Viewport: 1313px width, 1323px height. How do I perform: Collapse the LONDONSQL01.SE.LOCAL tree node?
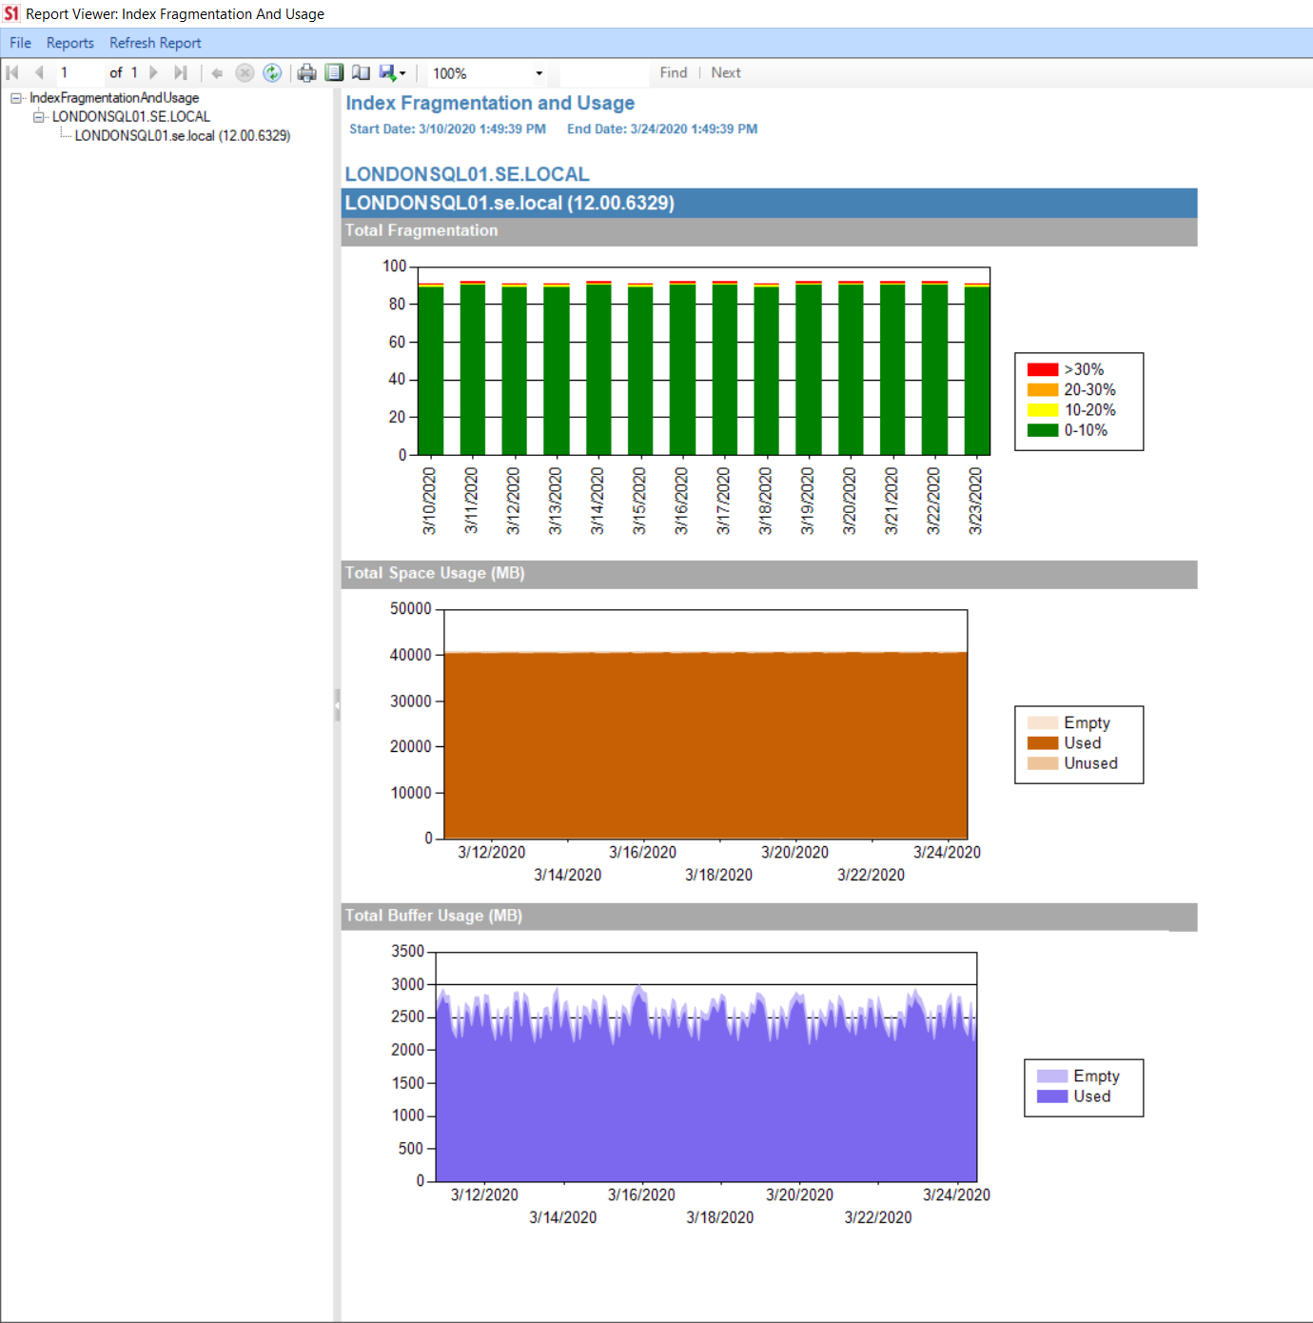(37, 116)
